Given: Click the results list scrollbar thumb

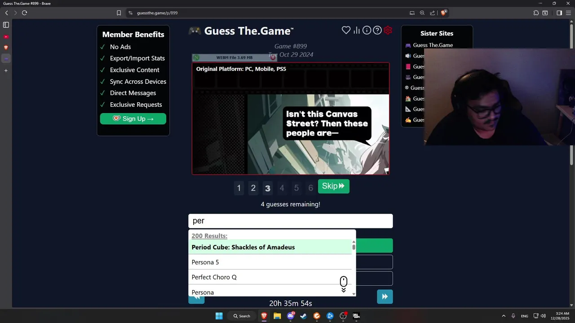Looking at the screenshot, I should (354, 246).
